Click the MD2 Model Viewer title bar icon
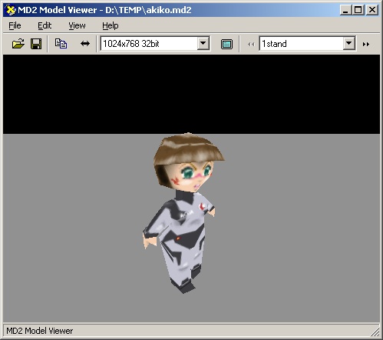Screen dimensions: 383x340 (x=11, y=10)
